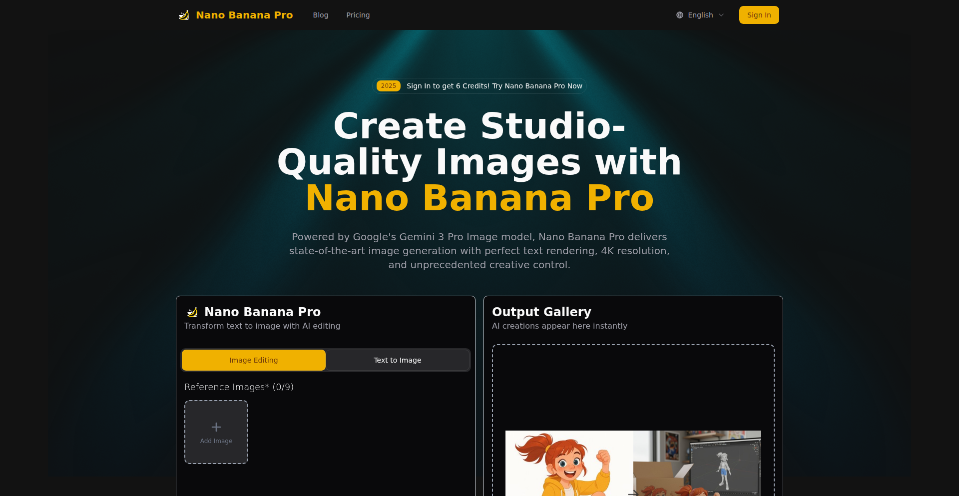Image resolution: width=959 pixels, height=496 pixels.
Task: Open the English language dropdown
Action: 700,15
